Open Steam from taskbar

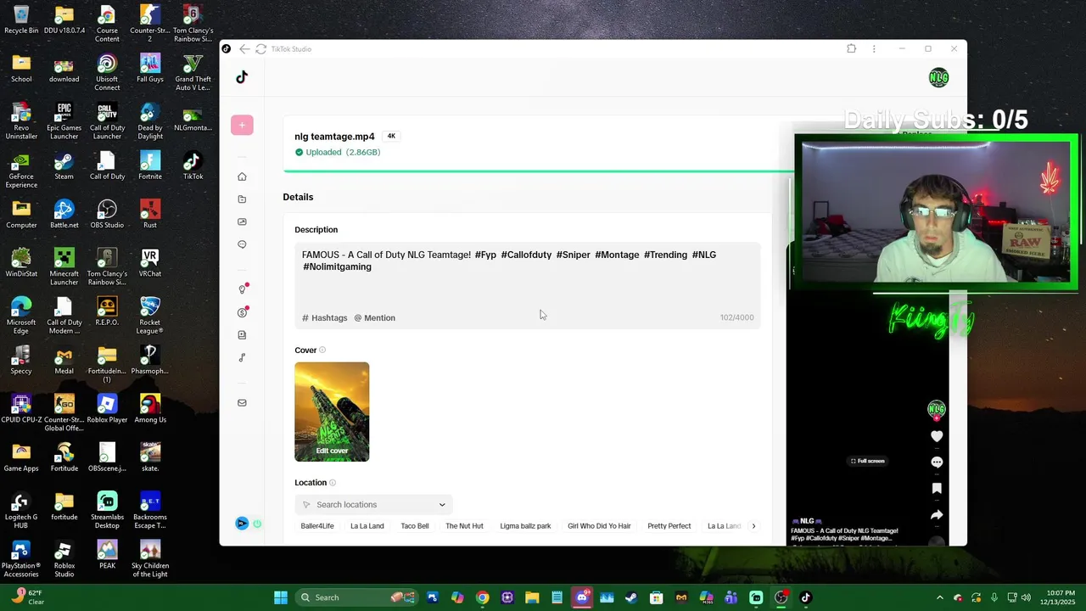pos(631,597)
